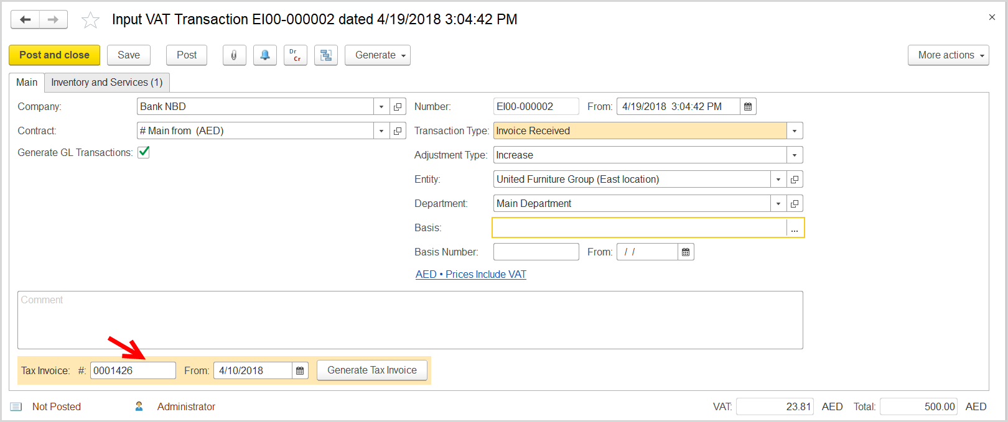Viewport: 1008px width, 422px height.
Task: Click the Company input field
Action: pyautogui.click(x=255, y=106)
